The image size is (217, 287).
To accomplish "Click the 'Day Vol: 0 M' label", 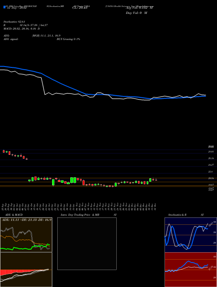I will coord(136,13).
